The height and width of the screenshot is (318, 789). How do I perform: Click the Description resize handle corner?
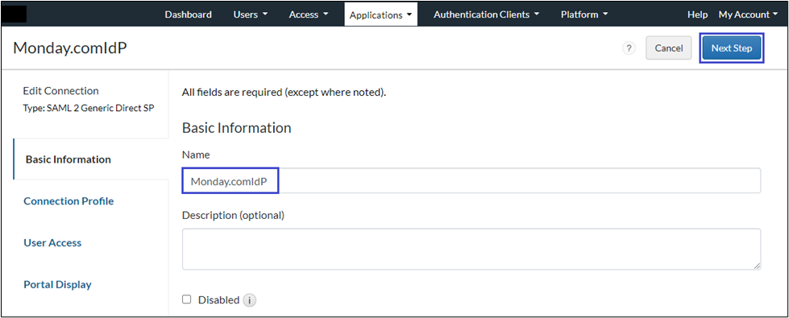pos(757,266)
